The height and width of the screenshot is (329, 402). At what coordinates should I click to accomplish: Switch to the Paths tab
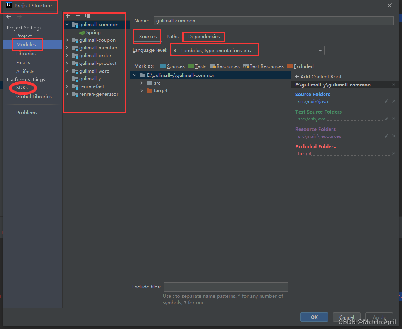click(172, 36)
